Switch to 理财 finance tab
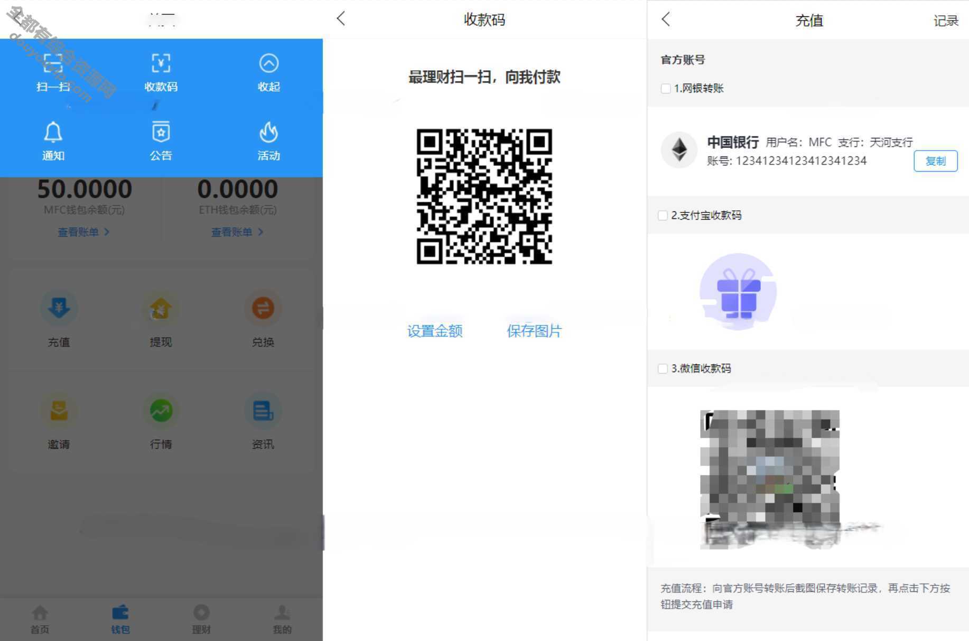Viewport: 969px width, 641px height. (x=201, y=619)
